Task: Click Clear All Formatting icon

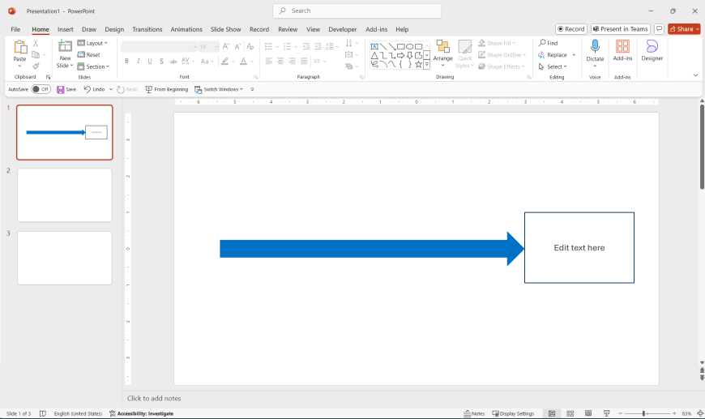Action: click(x=250, y=46)
